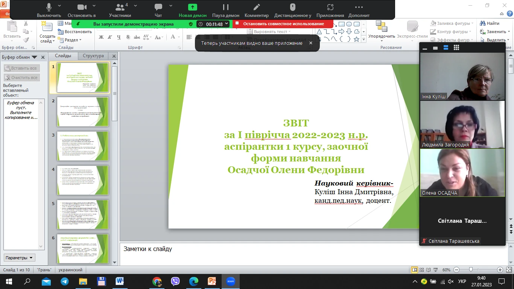Click Остановить совместное использование
This screenshot has height=289, width=514.
coord(283,24)
